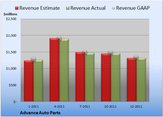
Task: Select the Revenue GAAP legend label
Action: 133,8
